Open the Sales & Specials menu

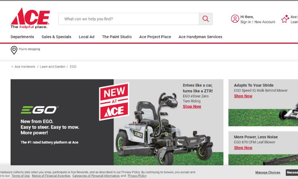coord(56,37)
